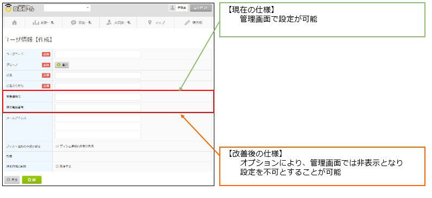The width and height of the screenshot is (432, 198).
Task: Click the name furigana input field
Action: [x=98, y=86]
